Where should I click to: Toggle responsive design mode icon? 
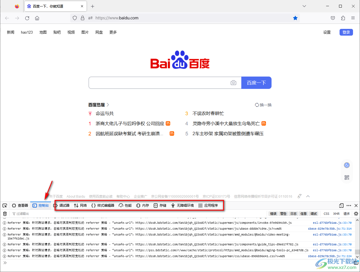point(341,206)
